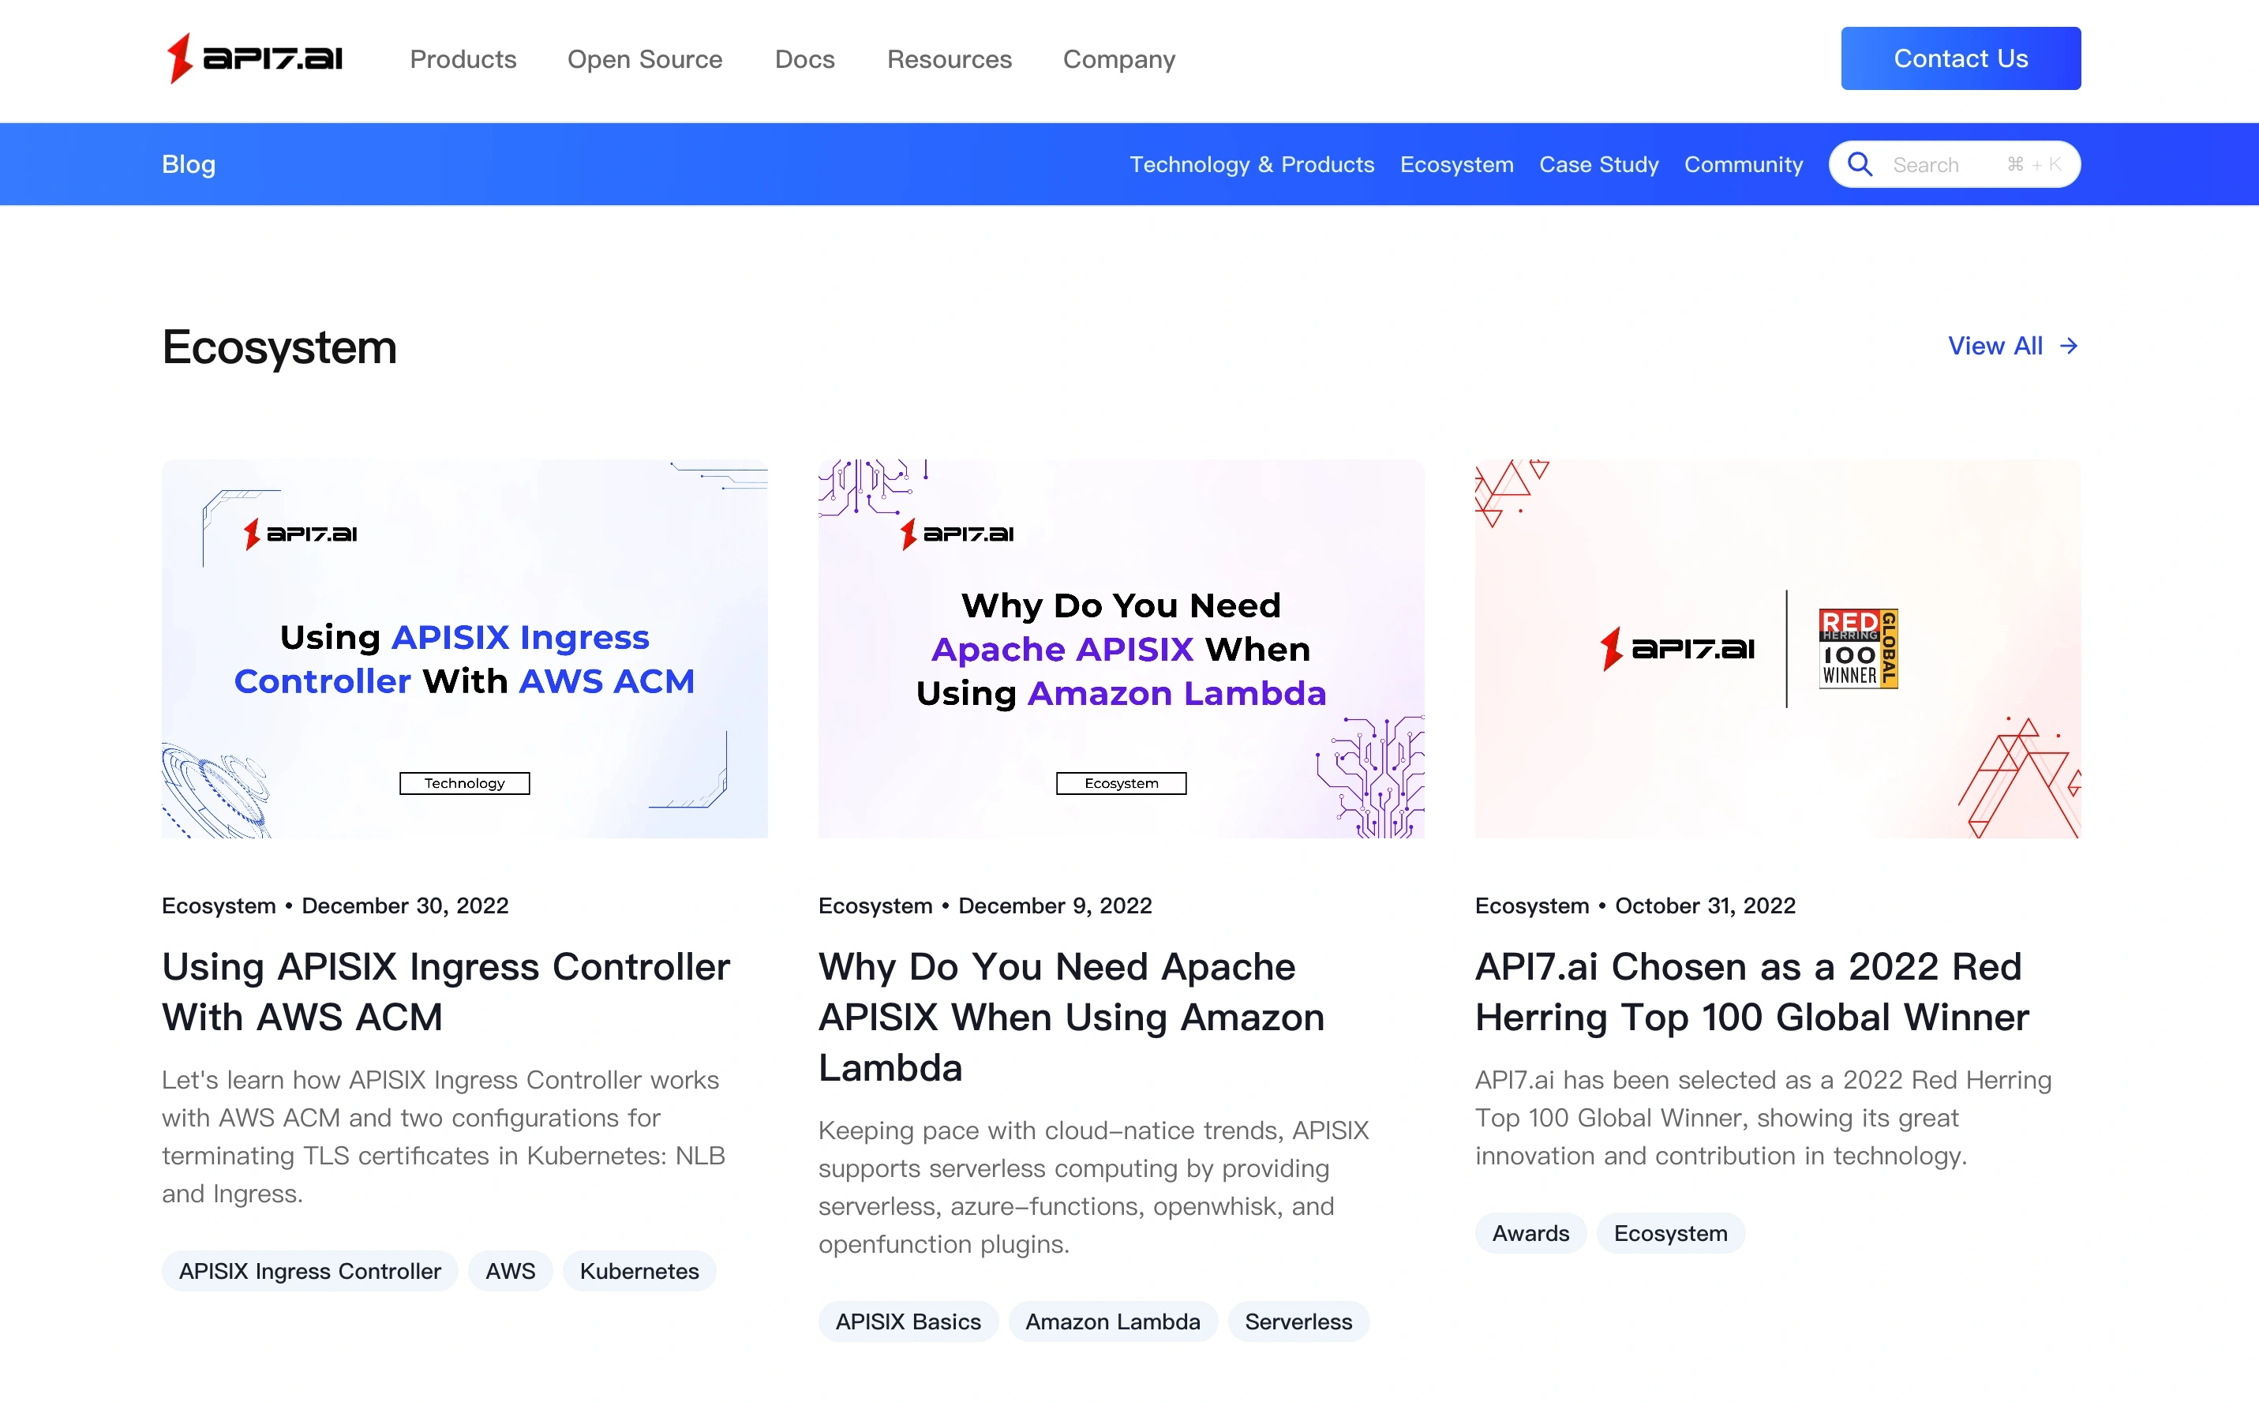Click the Kubernetes tag
Viewport: 2259px width, 1402px height.
639,1271
